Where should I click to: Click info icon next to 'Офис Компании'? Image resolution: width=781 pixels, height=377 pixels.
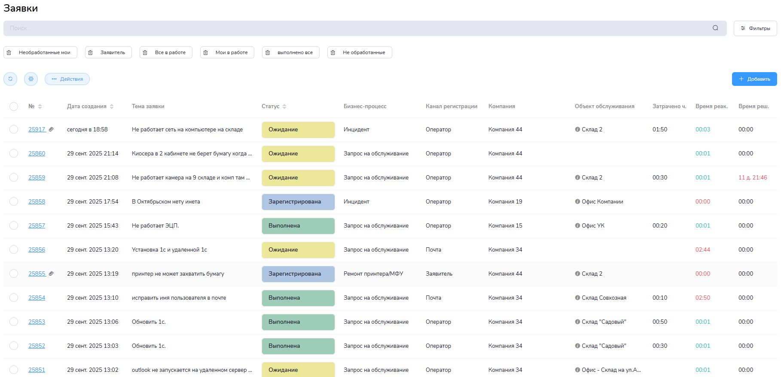click(x=577, y=202)
